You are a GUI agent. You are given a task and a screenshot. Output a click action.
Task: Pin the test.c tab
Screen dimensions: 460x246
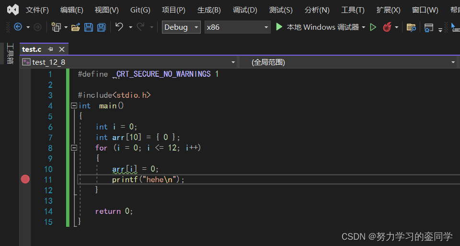pyautogui.click(x=50, y=49)
